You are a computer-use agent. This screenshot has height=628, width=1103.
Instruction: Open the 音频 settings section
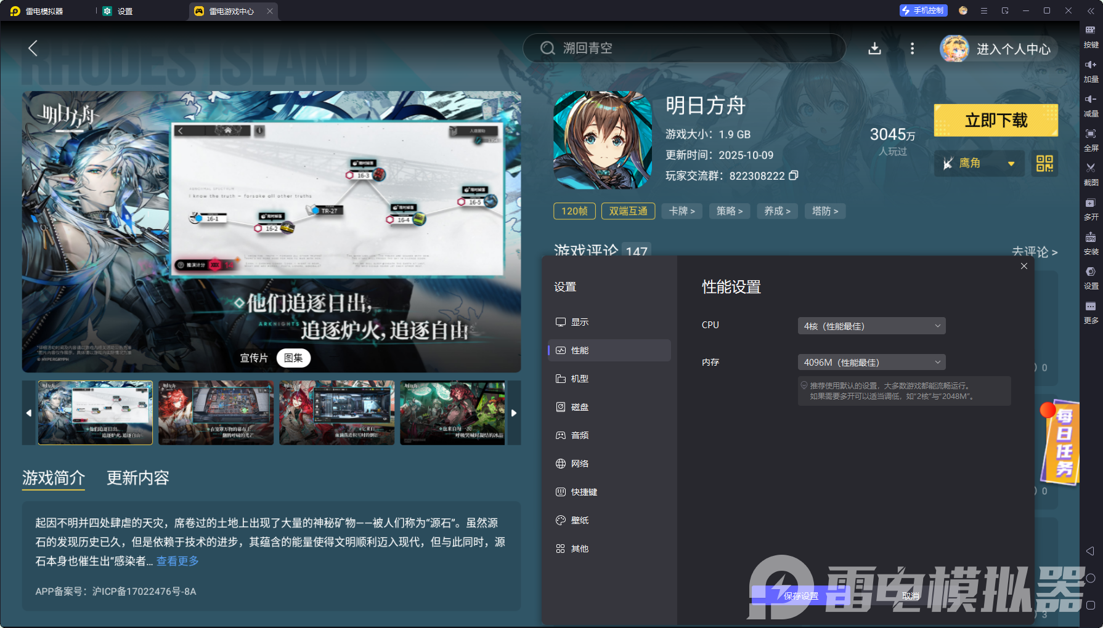(579, 435)
